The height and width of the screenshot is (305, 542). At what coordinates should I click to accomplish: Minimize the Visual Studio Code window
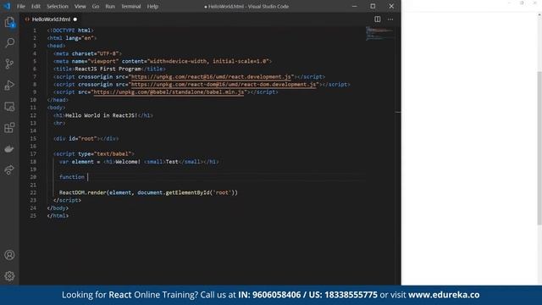[354, 6]
